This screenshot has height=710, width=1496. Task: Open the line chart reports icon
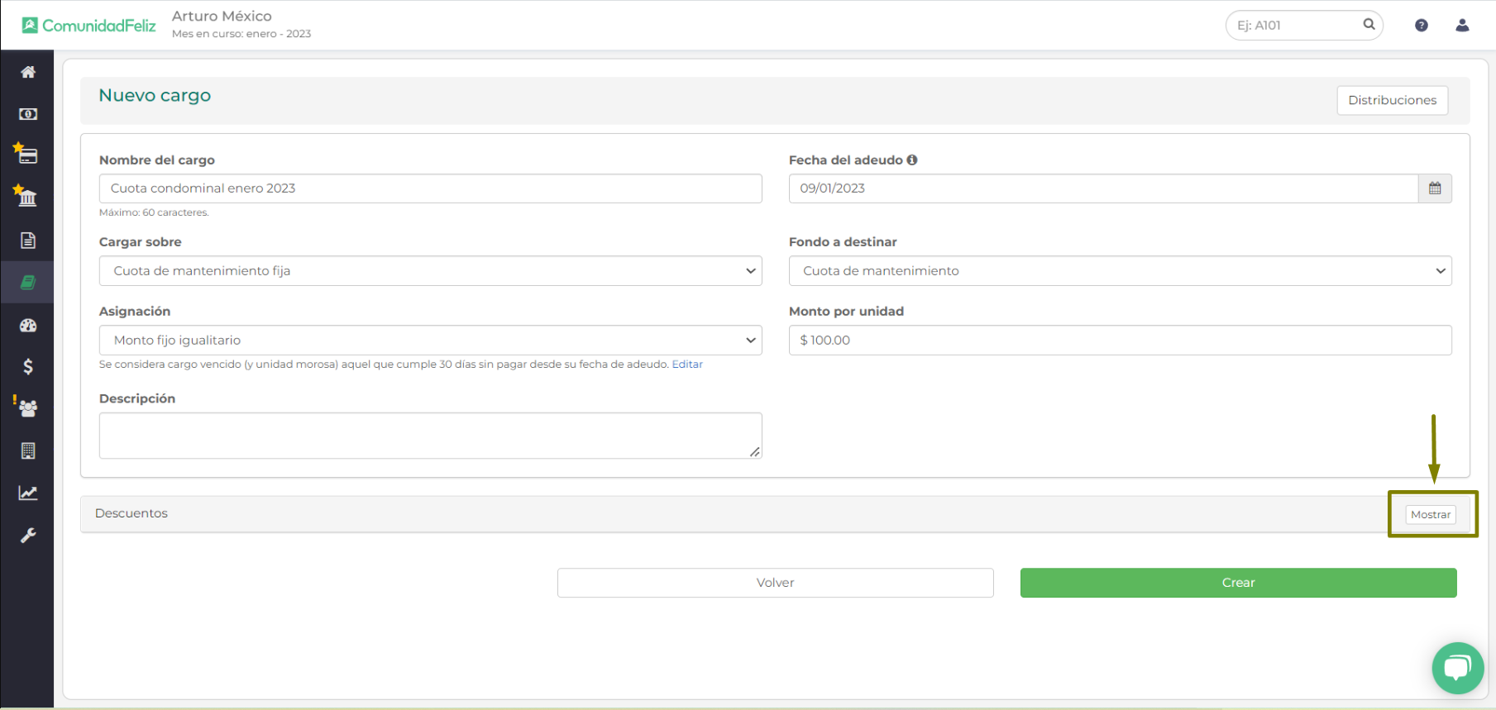point(28,493)
